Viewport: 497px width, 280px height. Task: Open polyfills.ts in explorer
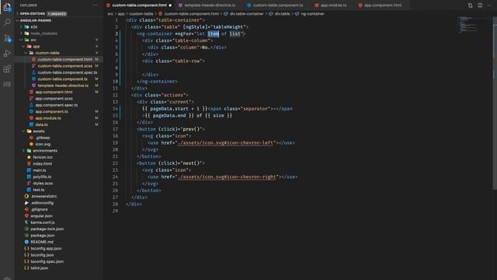(x=42, y=177)
